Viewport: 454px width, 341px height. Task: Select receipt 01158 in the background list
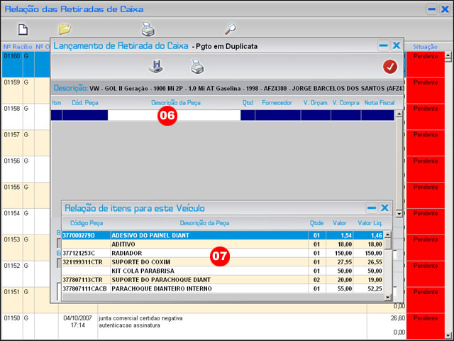click(12, 109)
